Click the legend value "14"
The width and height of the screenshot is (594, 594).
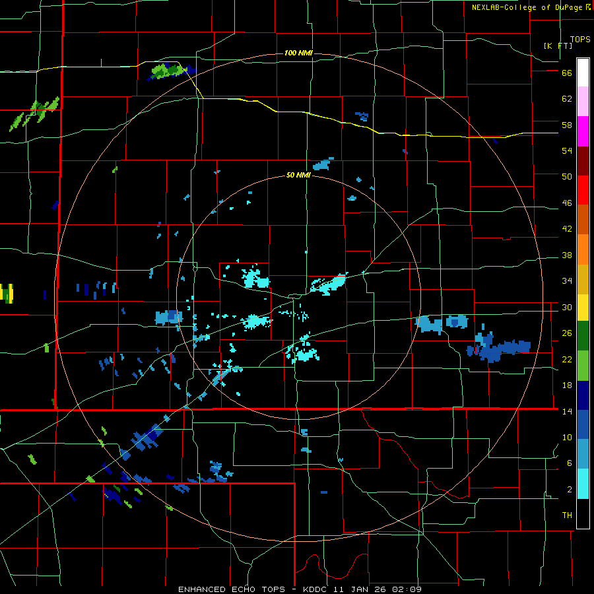pos(567,411)
